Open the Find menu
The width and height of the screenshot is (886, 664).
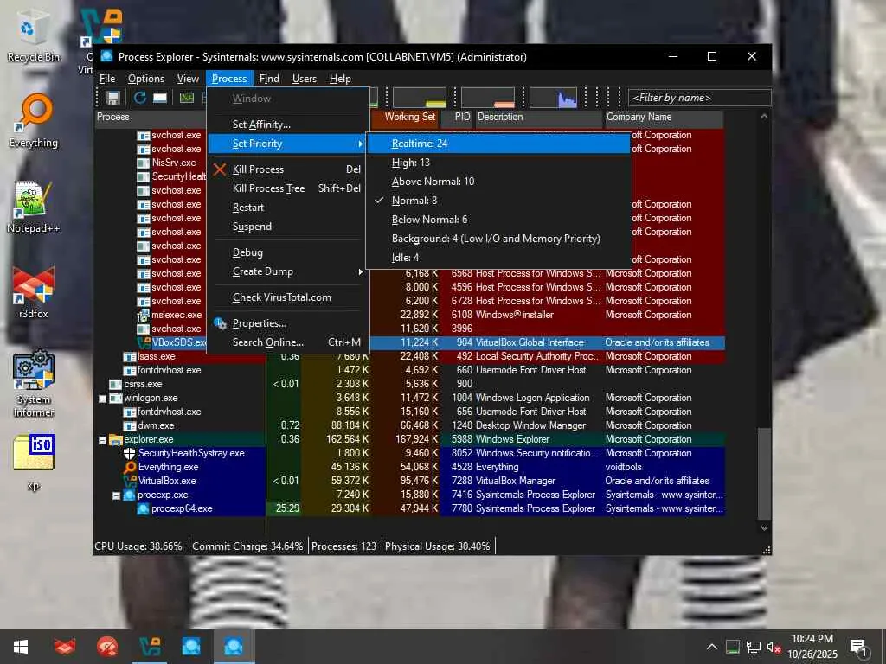269,79
